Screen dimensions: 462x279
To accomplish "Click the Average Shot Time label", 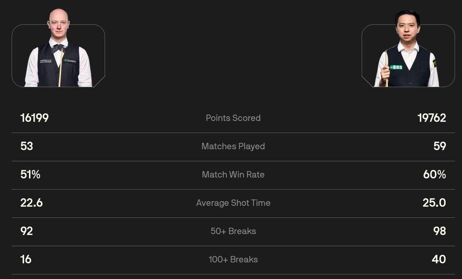I will (233, 203).
